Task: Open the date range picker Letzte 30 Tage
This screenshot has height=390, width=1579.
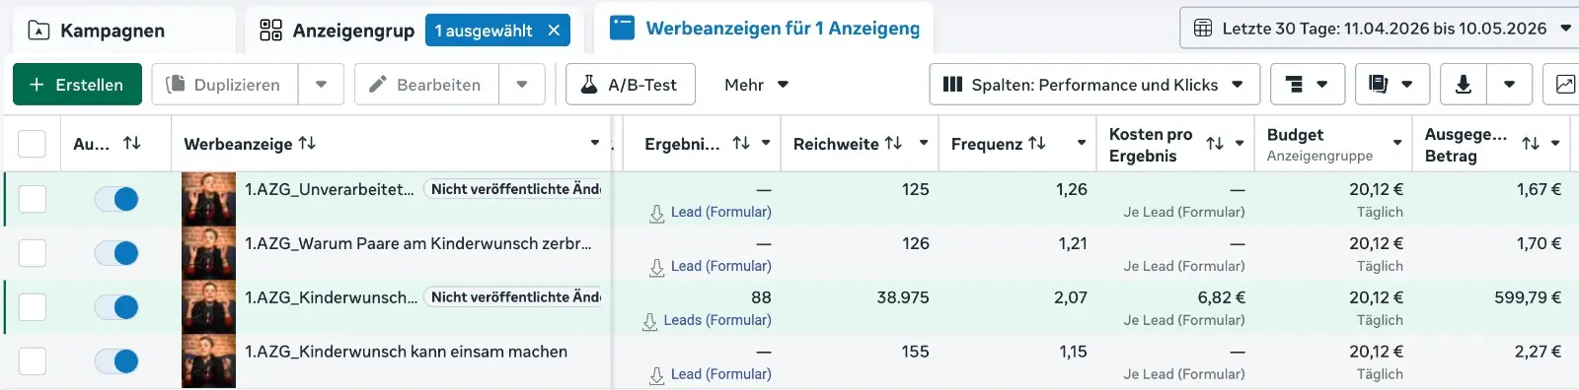Action: pyautogui.click(x=1380, y=29)
